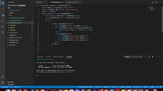Image resolution: width=163 pixels, height=91 pixels.
Task: Click ESLint status item
Action: click(145, 87)
